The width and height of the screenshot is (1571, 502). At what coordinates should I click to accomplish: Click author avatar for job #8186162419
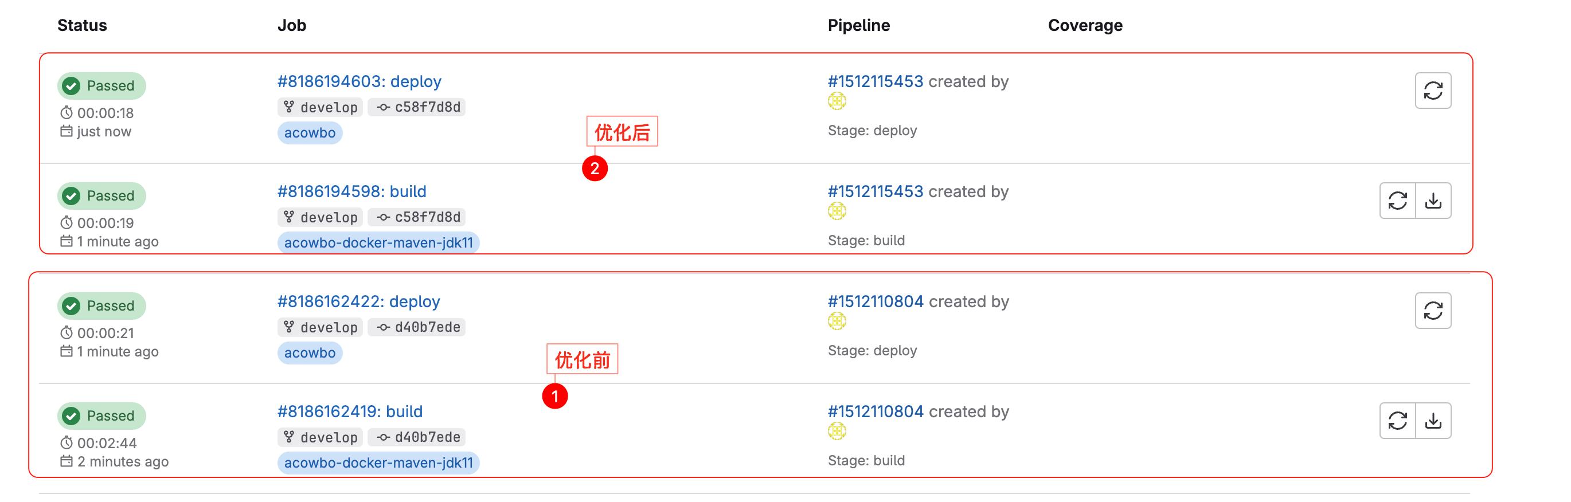pyautogui.click(x=837, y=432)
